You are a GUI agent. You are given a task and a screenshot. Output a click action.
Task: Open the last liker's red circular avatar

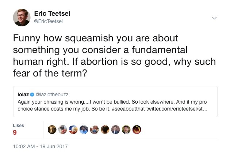click(137, 130)
